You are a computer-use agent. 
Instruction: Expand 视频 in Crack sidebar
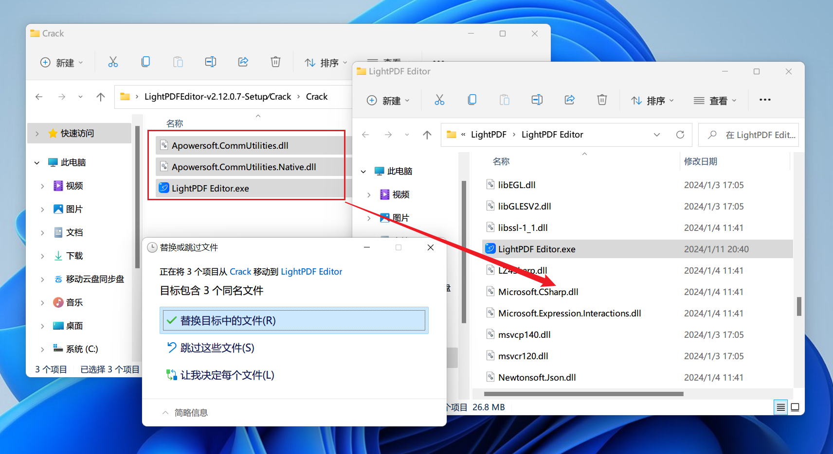click(x=42, y=186)
